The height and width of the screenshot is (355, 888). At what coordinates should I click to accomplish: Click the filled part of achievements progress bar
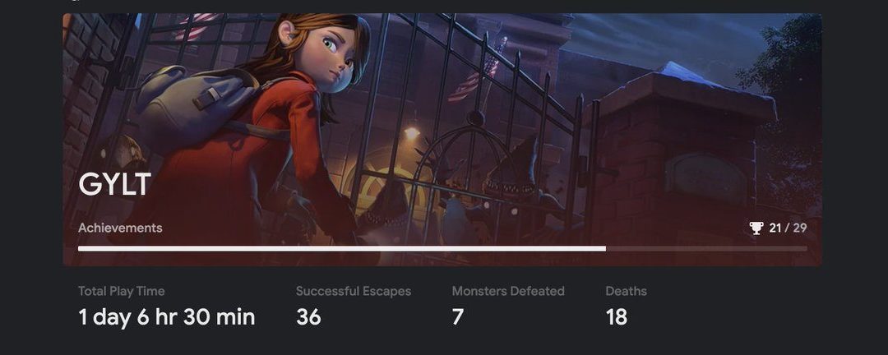[341, 248]
